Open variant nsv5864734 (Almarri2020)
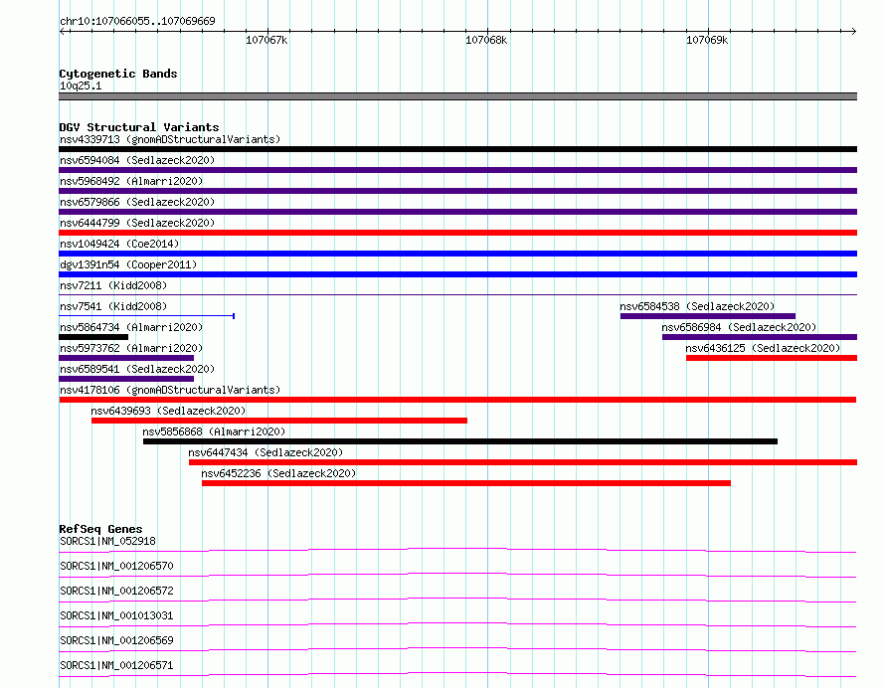The height and width of the screenshot is (688, 885). (x=131, y=327)
